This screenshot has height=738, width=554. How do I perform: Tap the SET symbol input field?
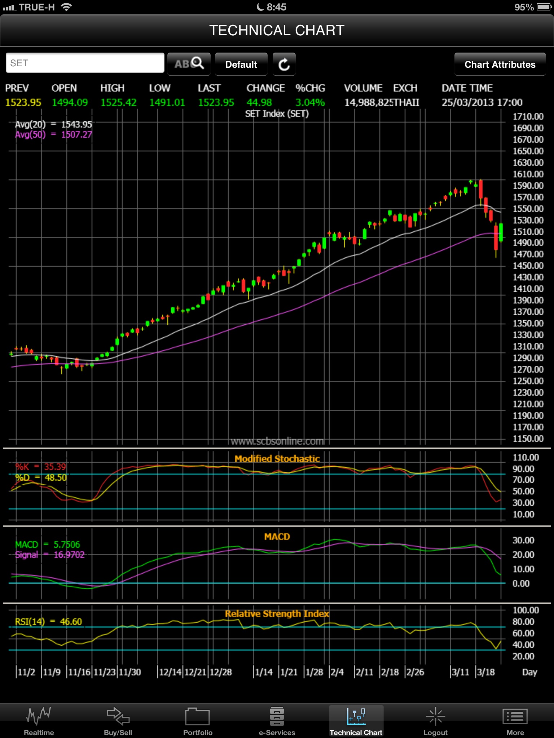[x=85, y=63]
